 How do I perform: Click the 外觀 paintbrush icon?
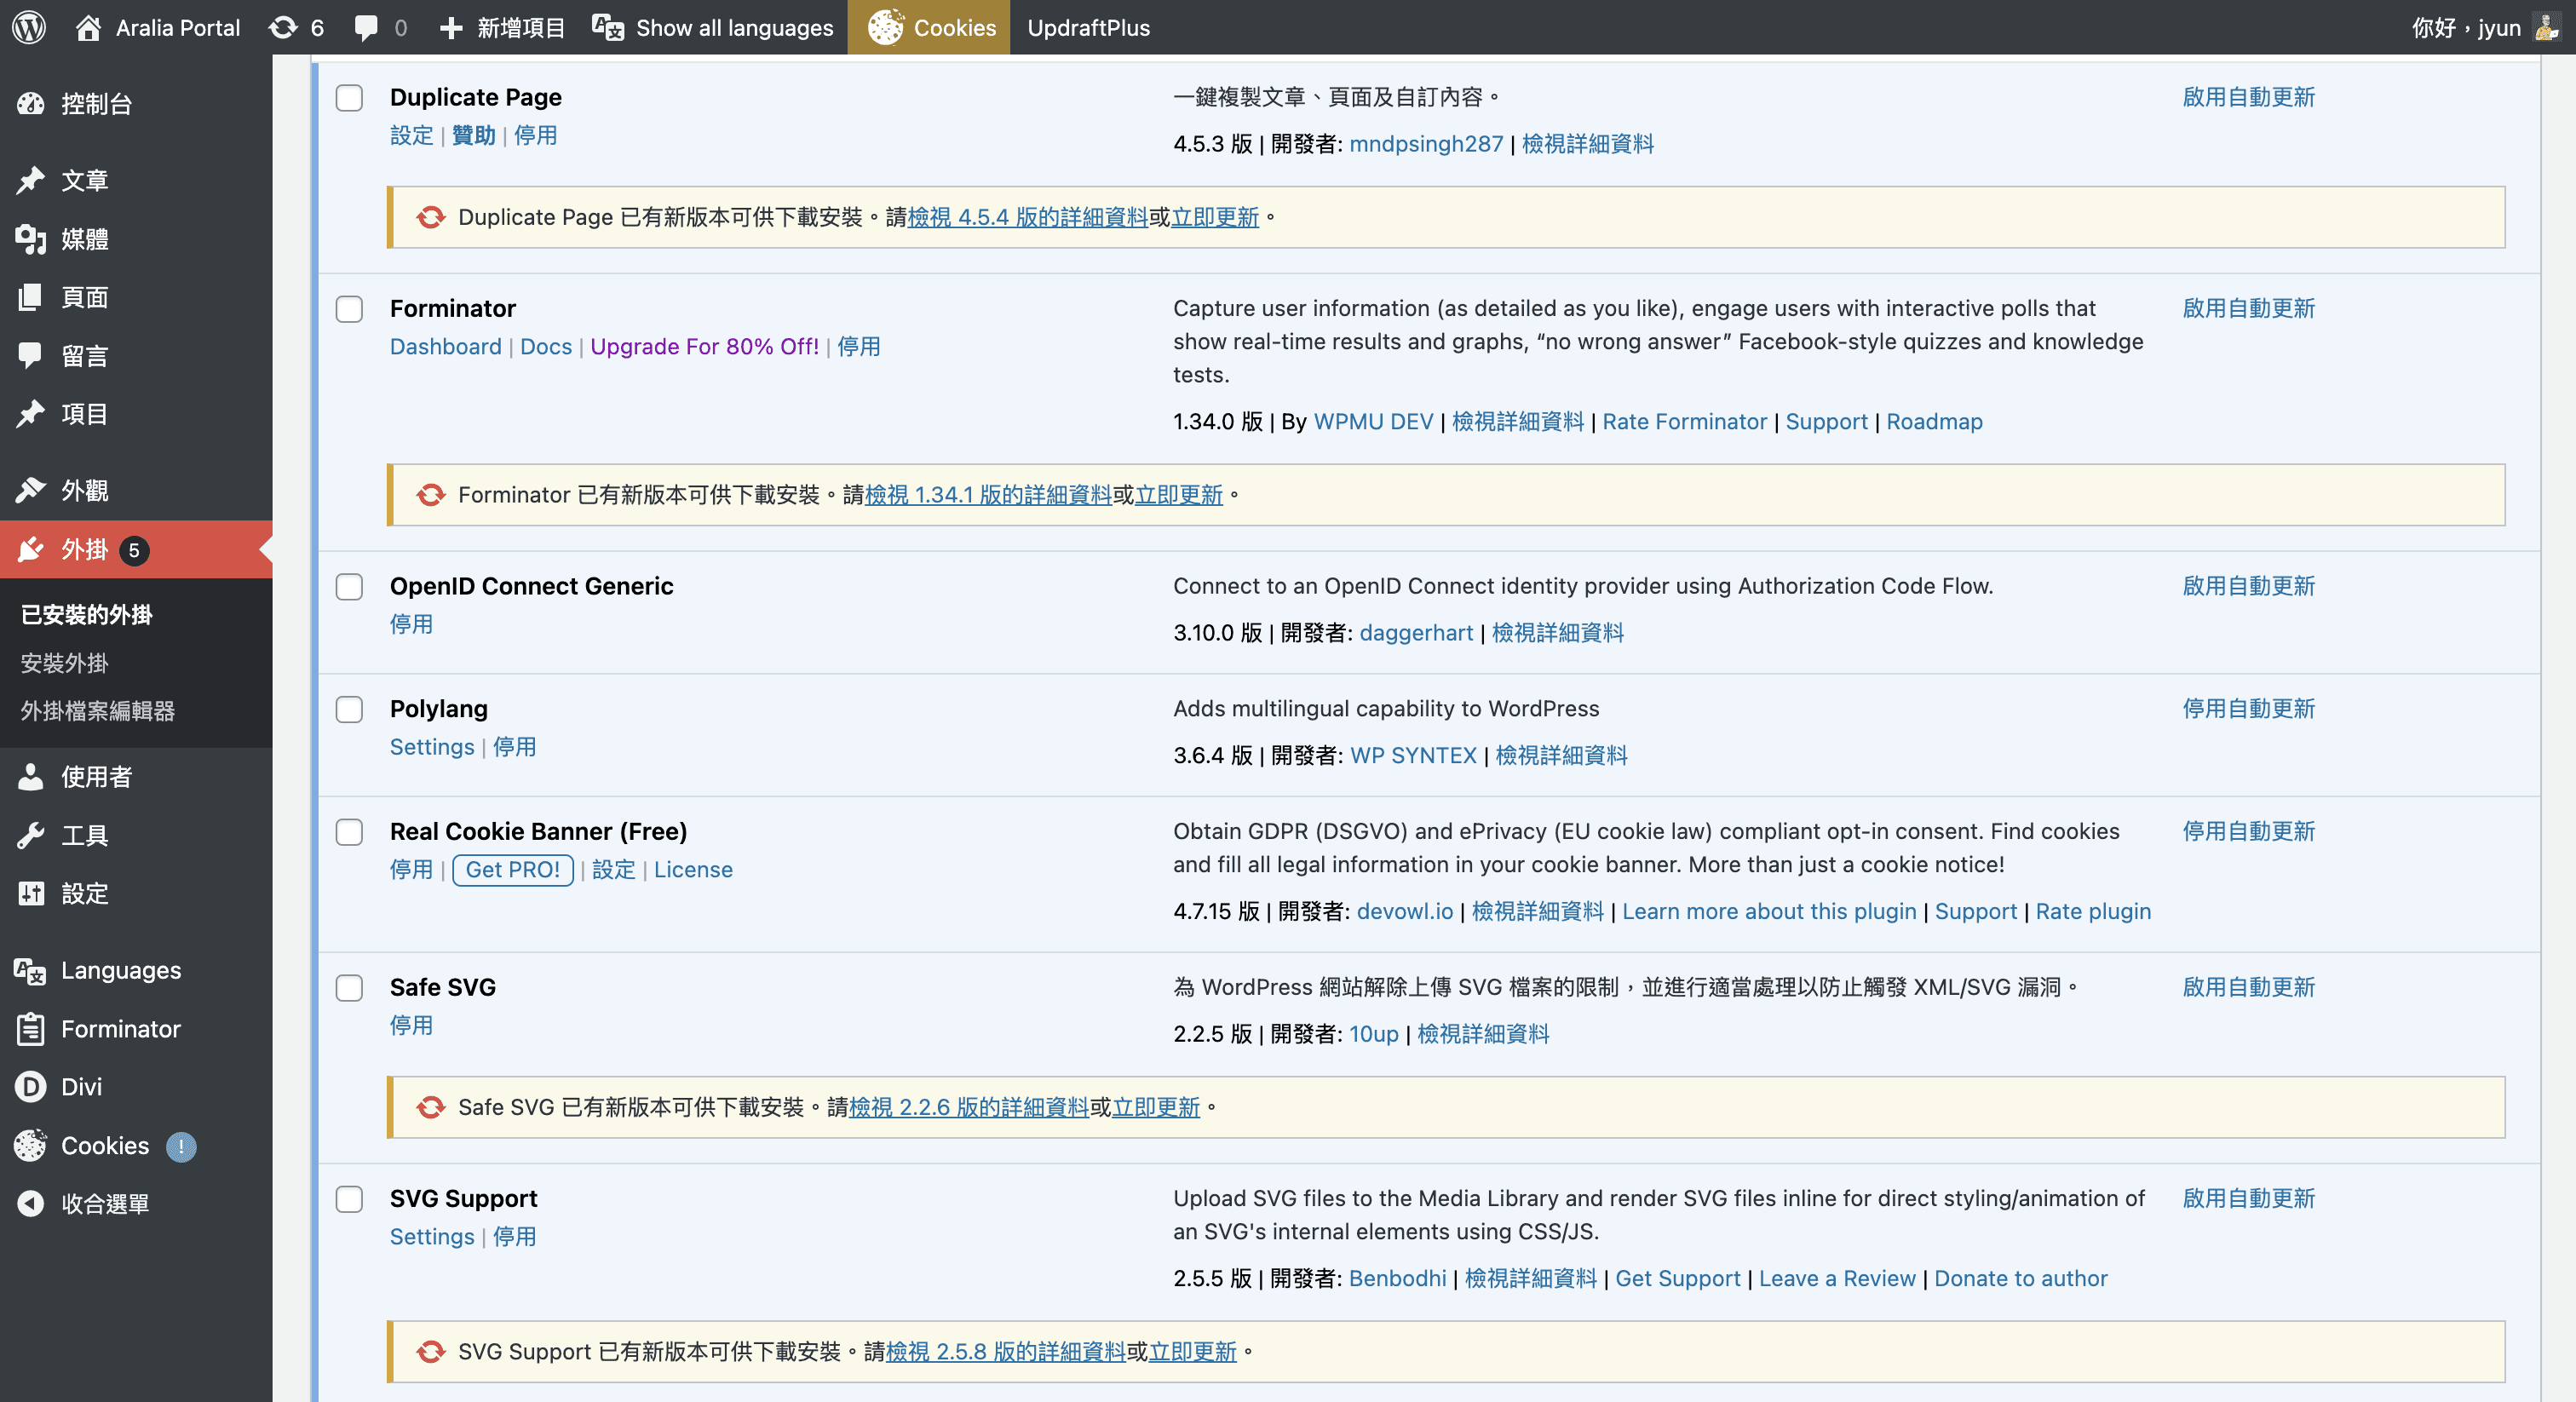pyautogui.click(x=31, y=490)
